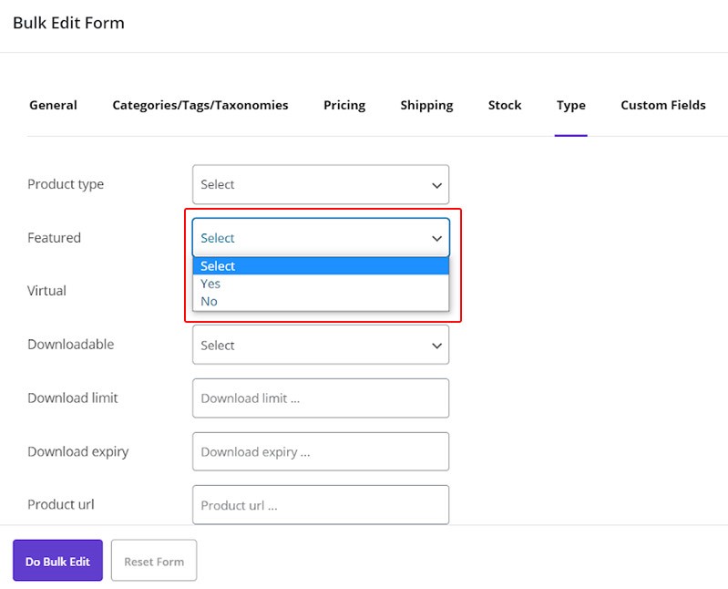Click the Do Bulk Edit button
This screenshot has width=728, height=589.
point(57,561)
